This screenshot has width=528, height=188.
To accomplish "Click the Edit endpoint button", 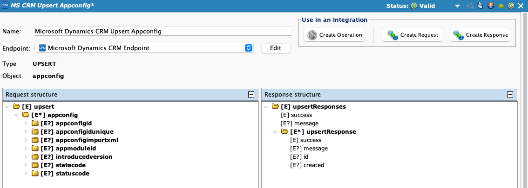I will point(276,48).
